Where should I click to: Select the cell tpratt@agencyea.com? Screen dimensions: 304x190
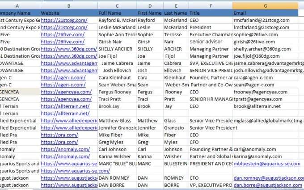click(265, 99)
